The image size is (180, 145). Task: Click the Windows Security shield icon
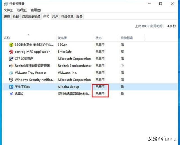[x=11, y=80]
